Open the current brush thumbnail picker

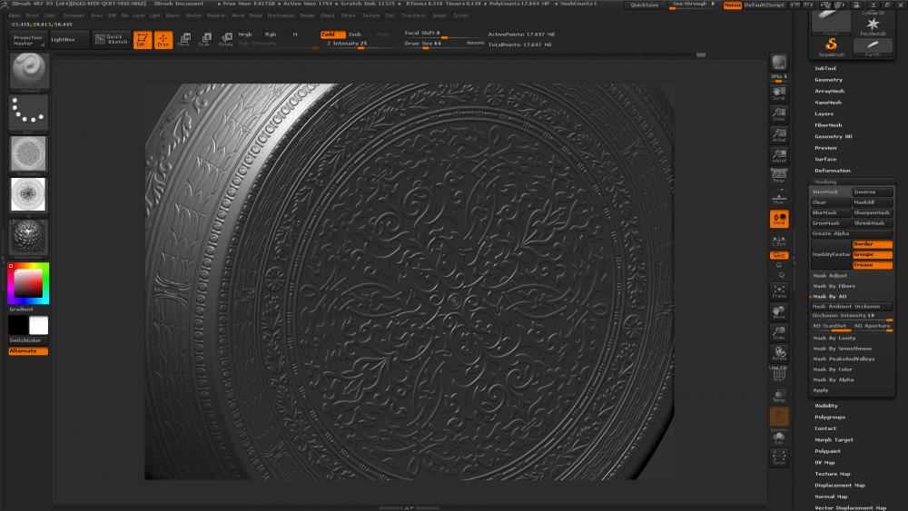coord(29,72)
